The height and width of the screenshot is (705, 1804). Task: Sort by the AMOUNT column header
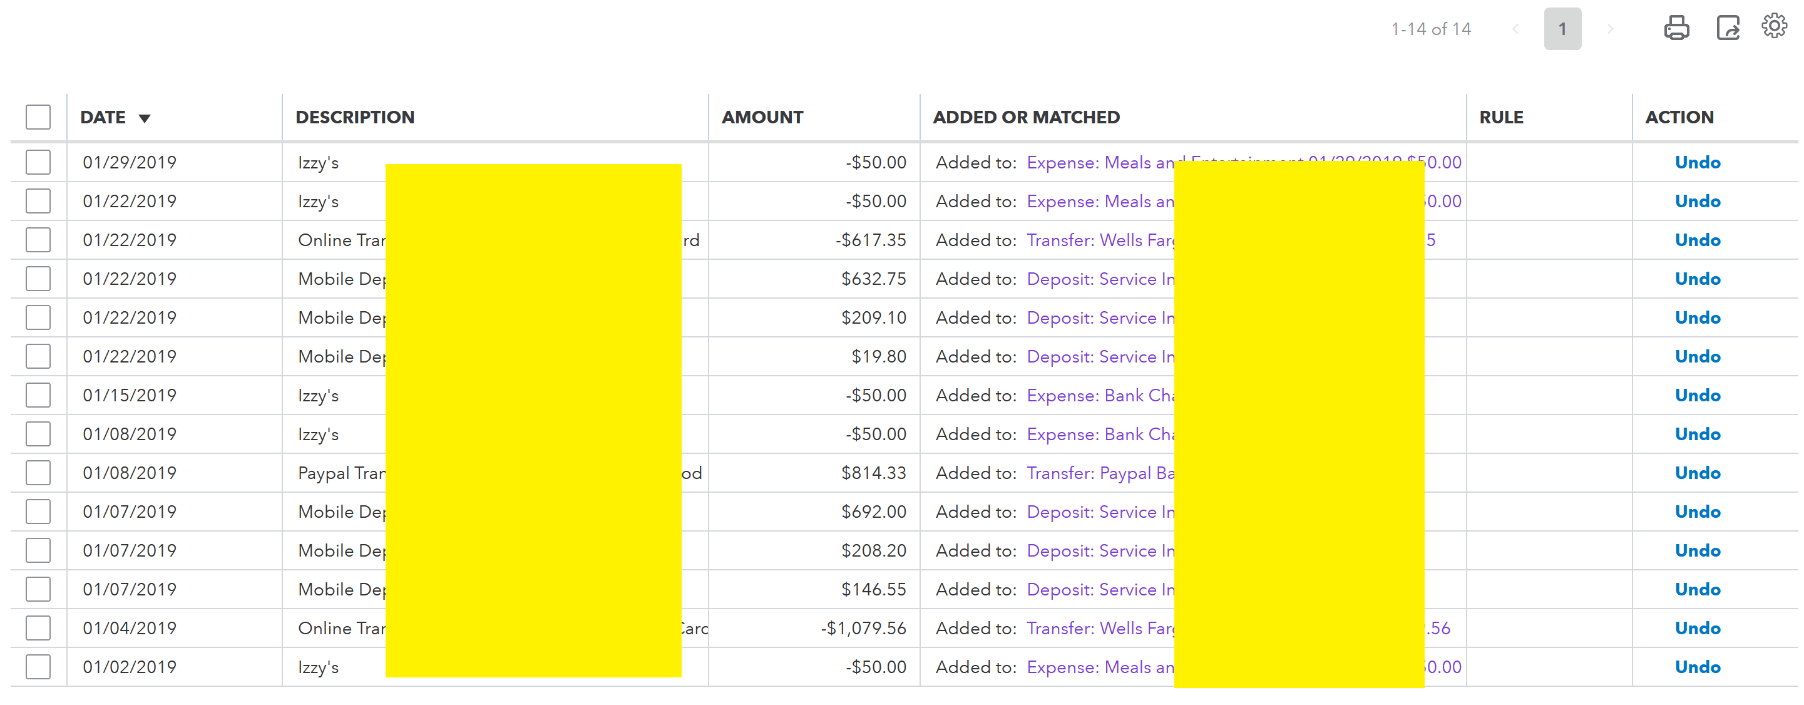coord(762,117)
